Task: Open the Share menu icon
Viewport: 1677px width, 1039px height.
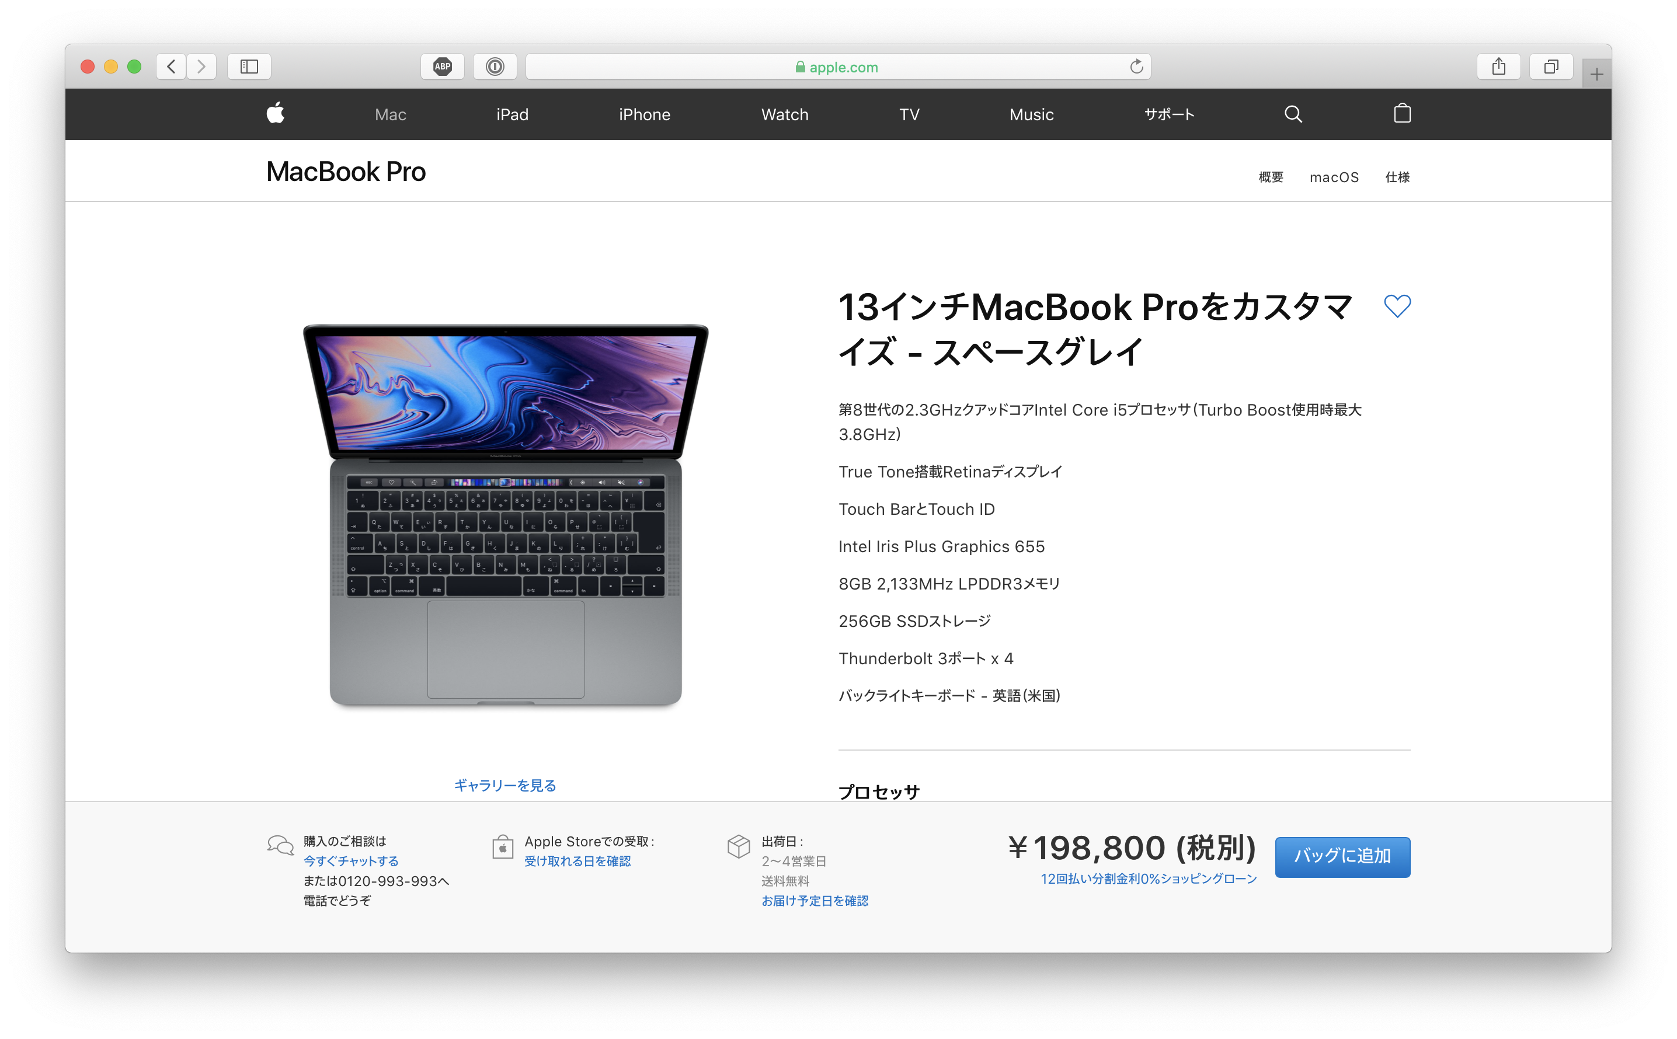Action: 1498,67
